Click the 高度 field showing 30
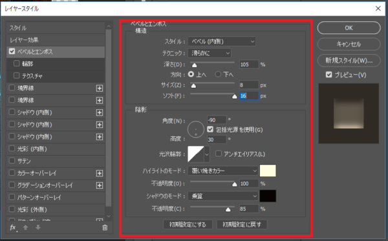The width and height of the screenshot is (388, 241). point(217,140)
